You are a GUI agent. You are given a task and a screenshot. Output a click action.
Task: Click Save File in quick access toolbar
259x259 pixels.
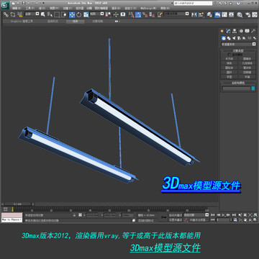click(x=24, y=3)
